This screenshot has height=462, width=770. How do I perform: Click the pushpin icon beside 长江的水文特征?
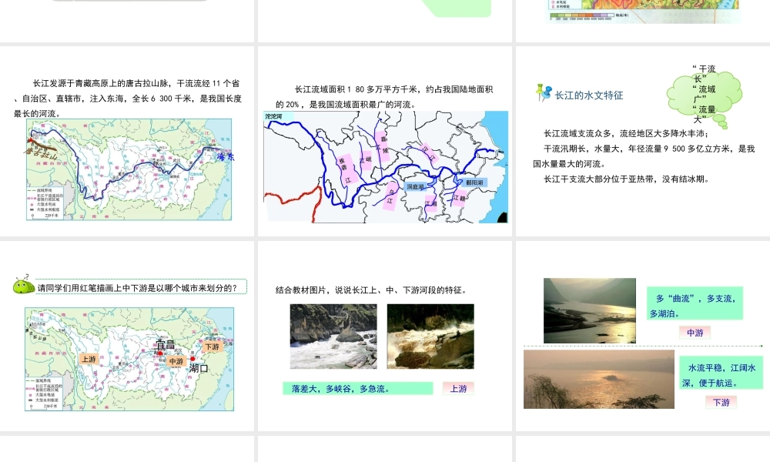[543, 92]
